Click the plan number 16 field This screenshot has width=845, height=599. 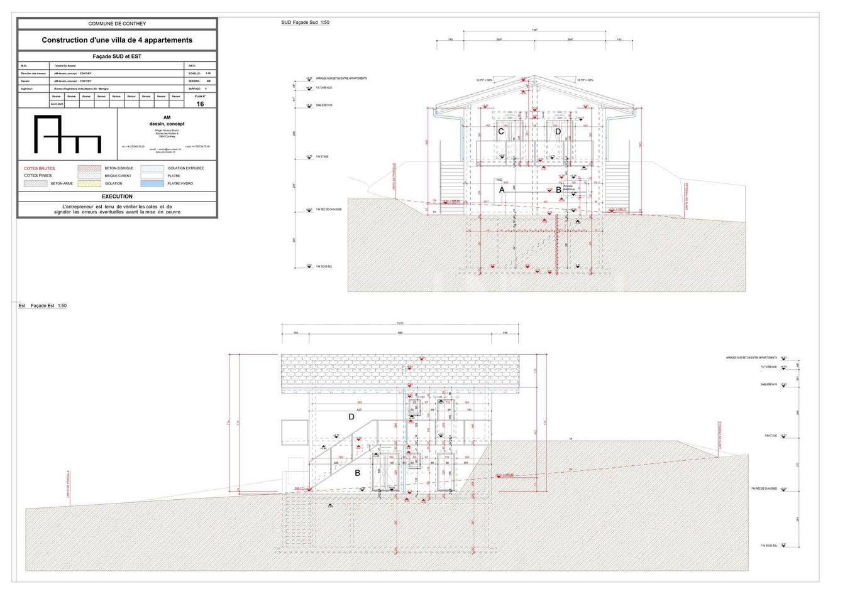click(200, 104)
